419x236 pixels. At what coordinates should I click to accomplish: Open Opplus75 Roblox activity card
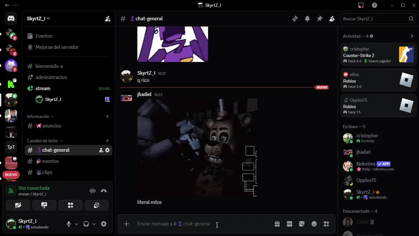click(x=378, y=106)
